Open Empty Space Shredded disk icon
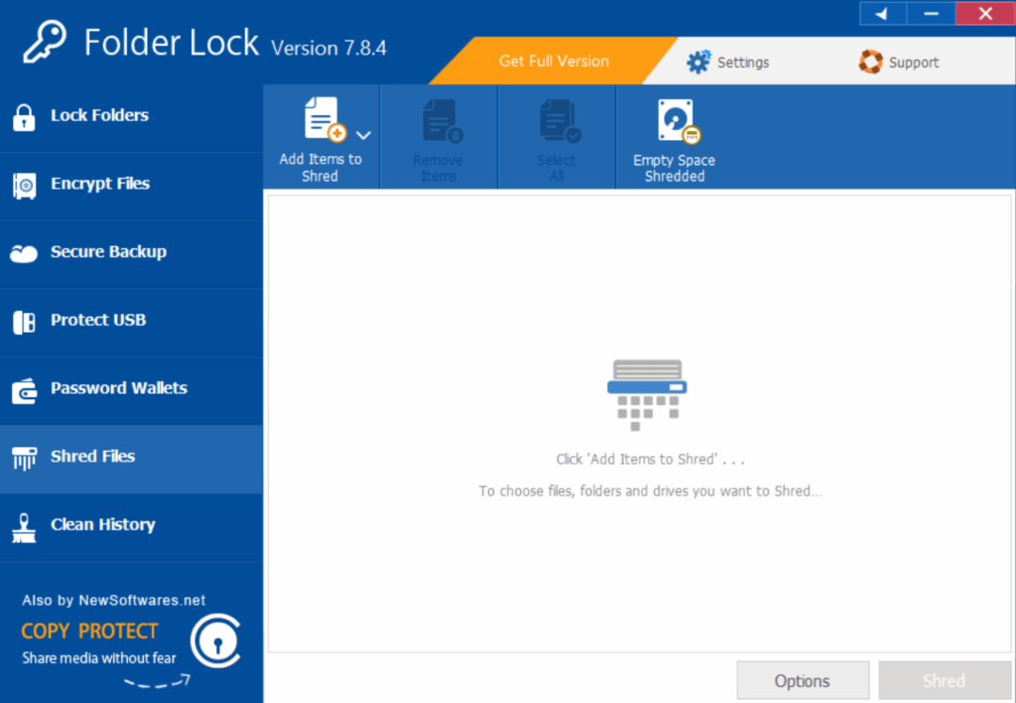The image size is (1016, 703). pos(679,120)
